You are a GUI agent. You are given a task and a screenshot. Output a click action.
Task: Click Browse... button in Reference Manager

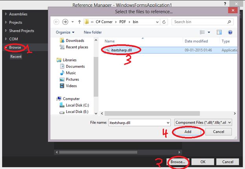pos(178,162)
